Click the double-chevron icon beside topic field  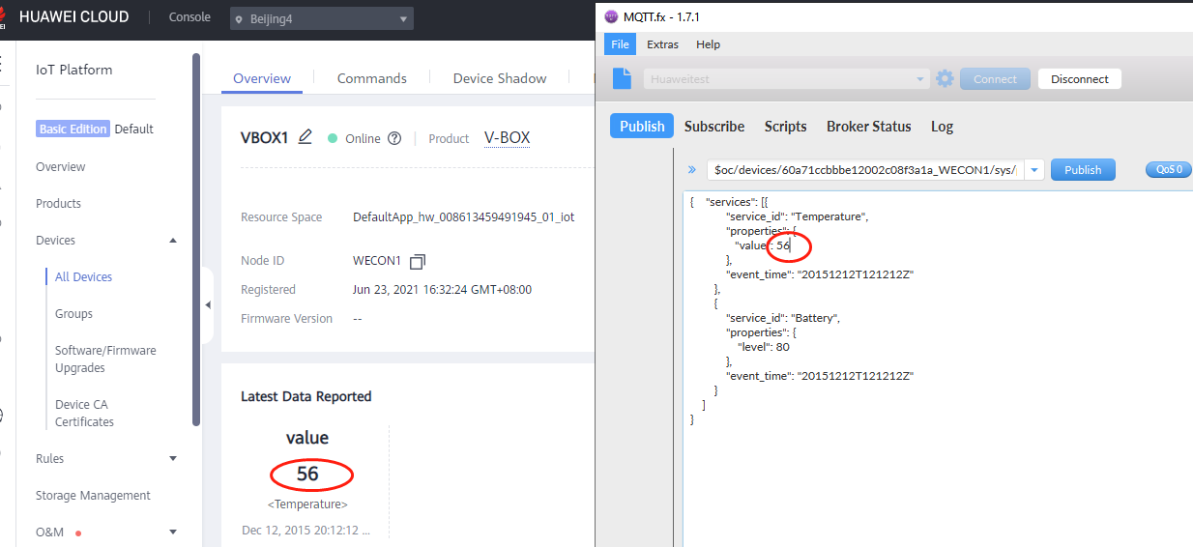tap(692, 170)
